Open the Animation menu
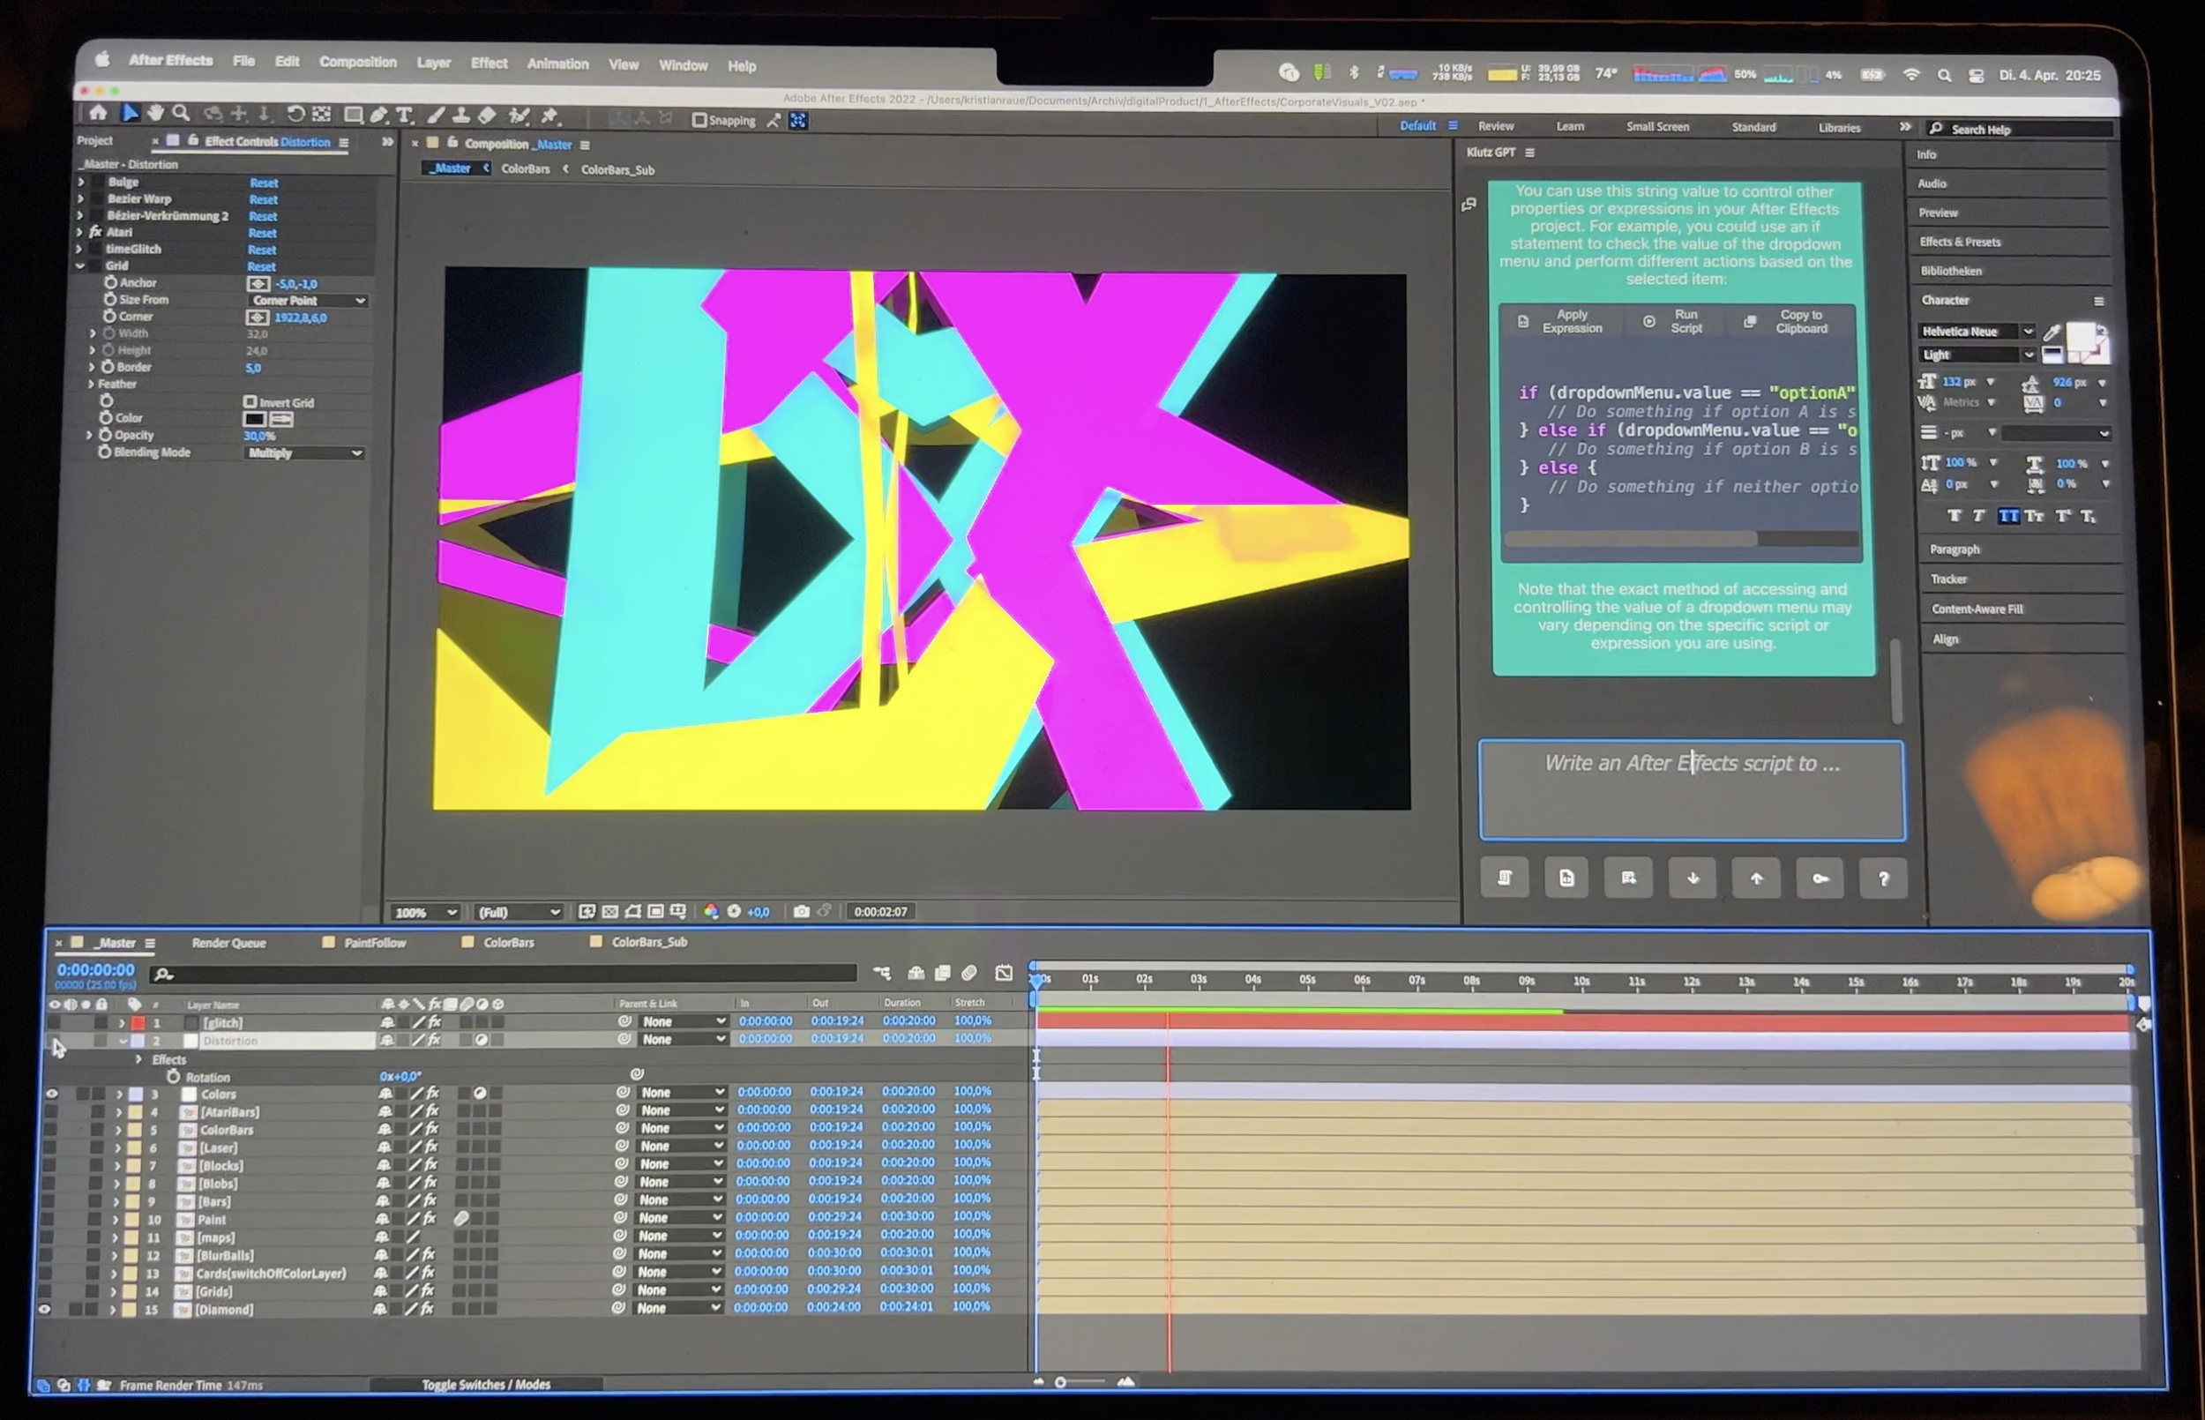 coord(557,64)
